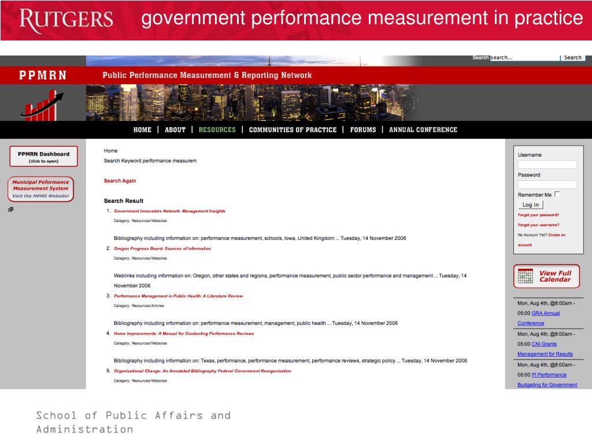Open Performance Management in Public Health result
Viewport: 592px width, 444px height.
[x=178, y=296]
